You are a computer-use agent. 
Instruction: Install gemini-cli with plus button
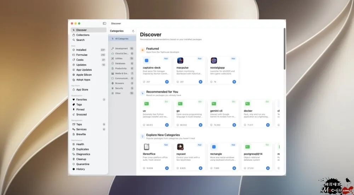pyautogui.click(x=234, y=125)
